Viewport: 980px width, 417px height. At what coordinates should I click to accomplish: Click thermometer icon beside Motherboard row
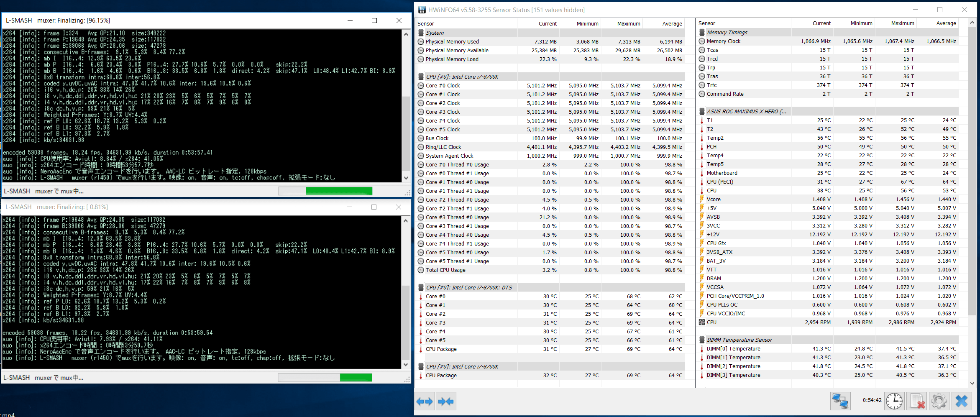(702, 173)
